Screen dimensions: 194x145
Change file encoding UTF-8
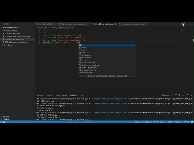pyautogui.click(x=156, y=122)
